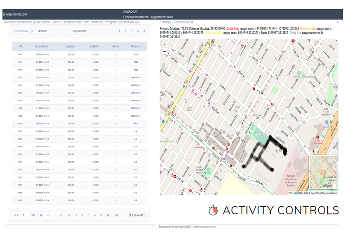Image resolution: width=356 pixels, height=239 pixels.
Task: Close the Mapa - Frecuencia Fija panel
Action: pyautogui.click(x=338, y=22)
